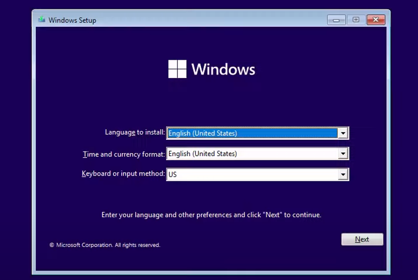The height and width of the screenshot is (280, 418).
Task: Select the highlighted English language install field
Action: [252, 133]
